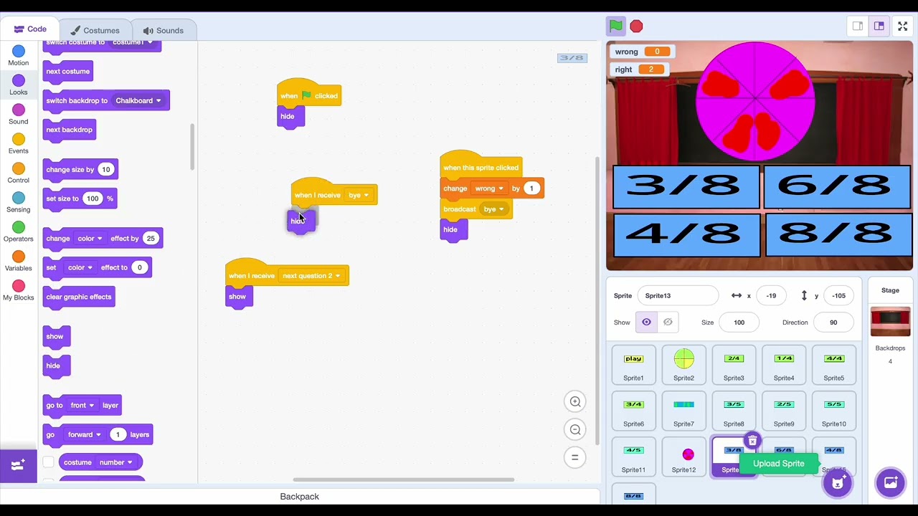Select Sprite1 play thumbnail
The width and height of the screenshot is (918, 516).
pyautogui.click(x=633, y=364)
